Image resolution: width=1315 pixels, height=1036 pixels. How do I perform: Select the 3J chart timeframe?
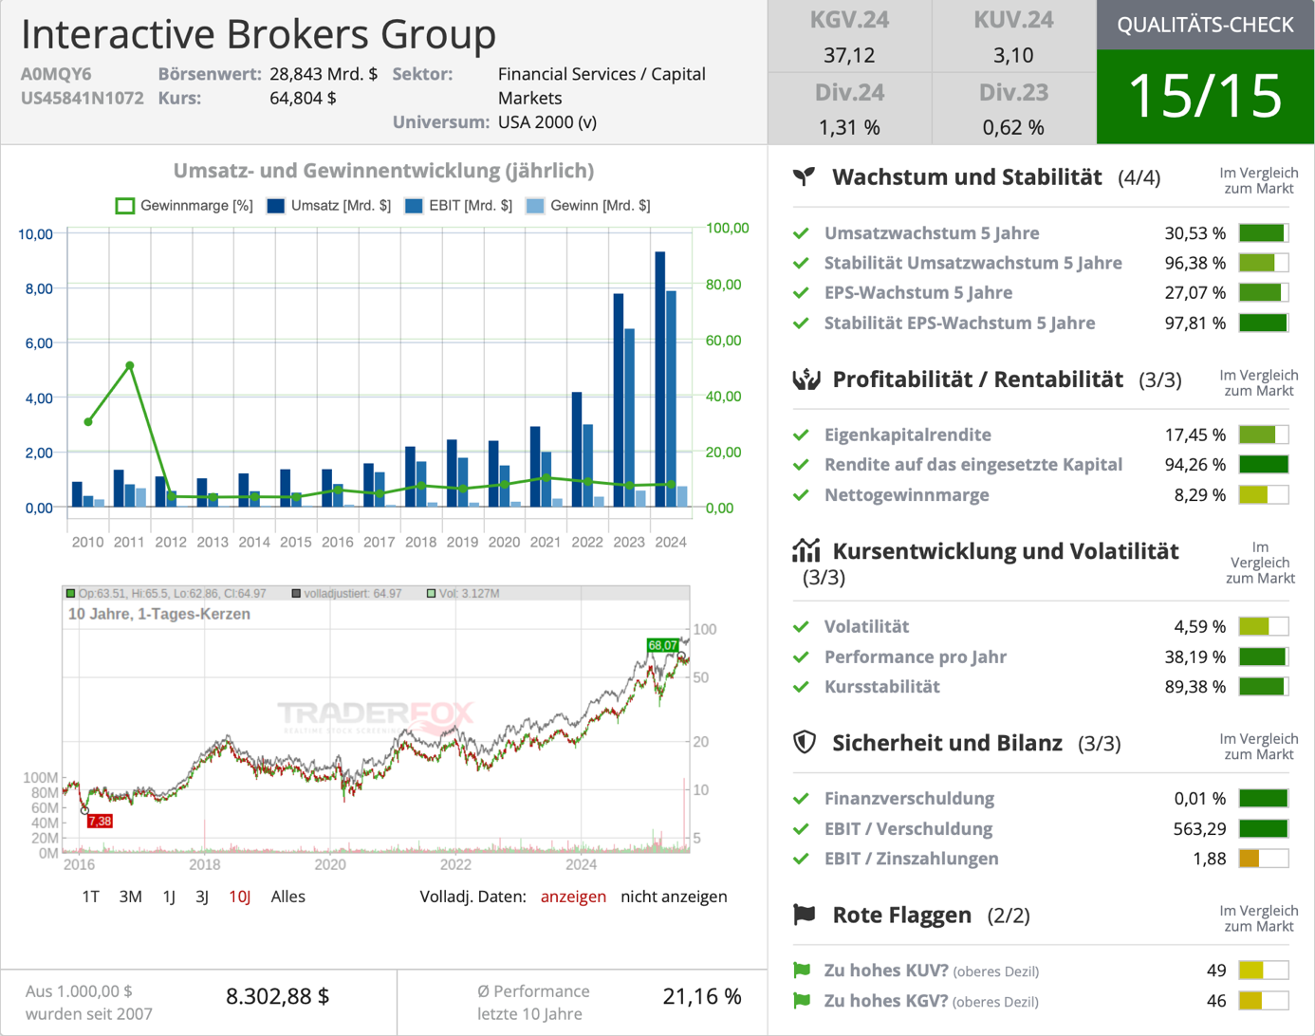pyautogui.click(x=202, y=897)
